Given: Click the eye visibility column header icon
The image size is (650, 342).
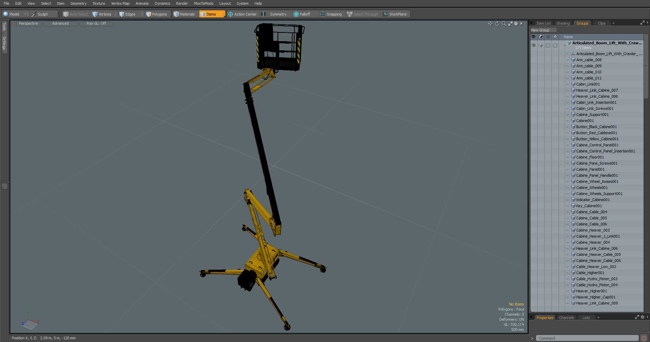Looking at the screenshot, I should coord(534,36).
